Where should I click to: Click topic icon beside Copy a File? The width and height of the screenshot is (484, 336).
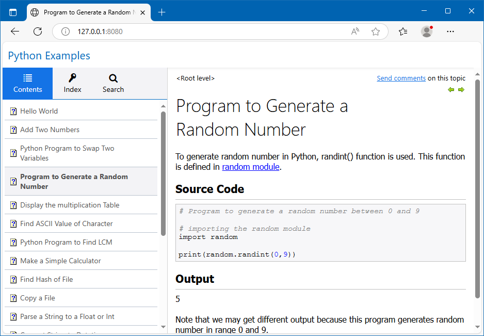pyautogui.click(x=13, y=298)
